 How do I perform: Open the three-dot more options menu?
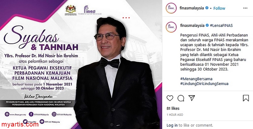click(245, 8)
